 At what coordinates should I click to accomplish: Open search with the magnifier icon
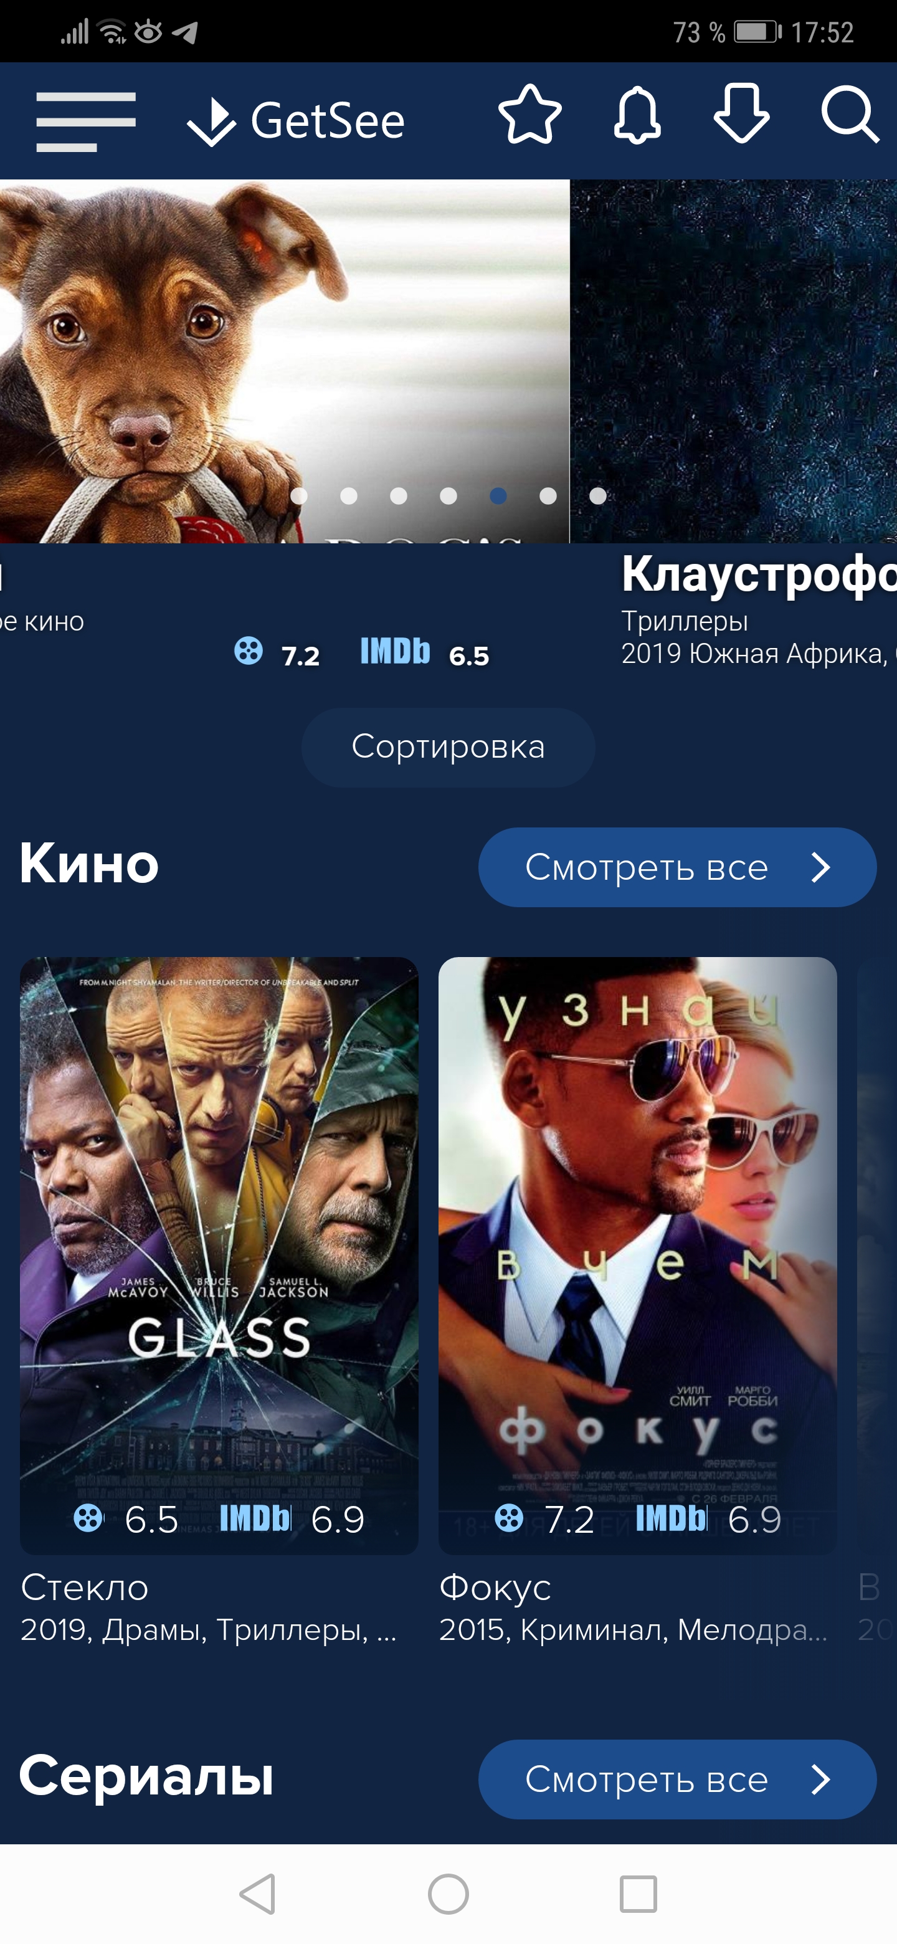coord(850,115)
